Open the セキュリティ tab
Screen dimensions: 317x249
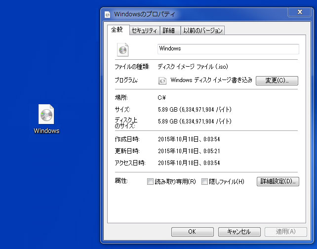coord(145,31)
